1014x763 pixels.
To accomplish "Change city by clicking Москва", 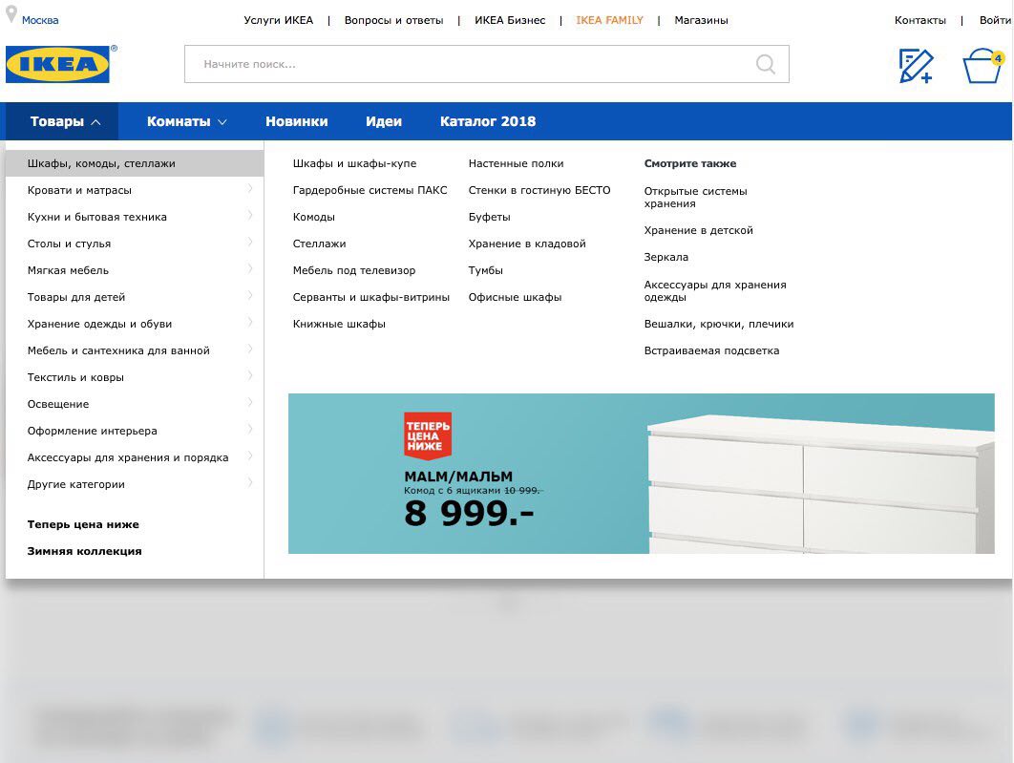I will pos(40,20).
